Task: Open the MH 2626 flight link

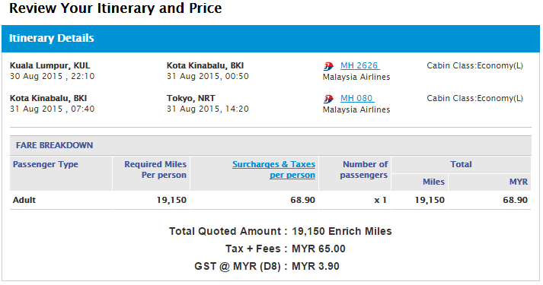Action: pos(359,65)
